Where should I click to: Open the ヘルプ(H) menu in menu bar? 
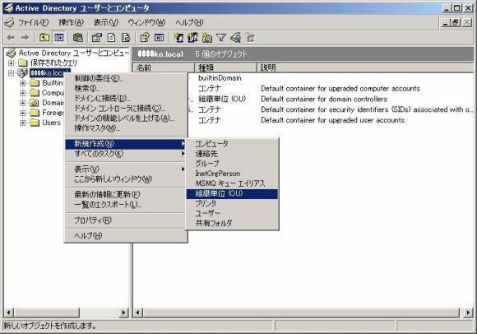pyautogui.click(x=189, y=22)
